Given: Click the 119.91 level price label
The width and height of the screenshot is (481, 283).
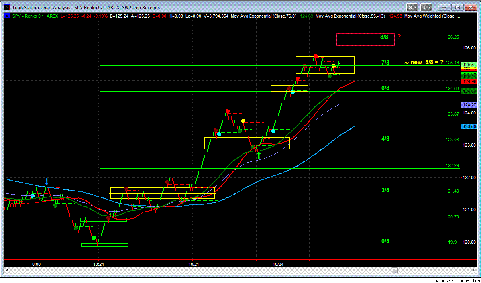Looking at the screenshot, I should (452, 242).
